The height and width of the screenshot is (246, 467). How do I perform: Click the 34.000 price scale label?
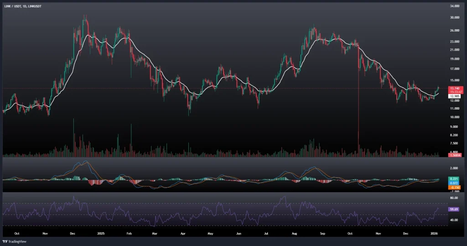454,6
